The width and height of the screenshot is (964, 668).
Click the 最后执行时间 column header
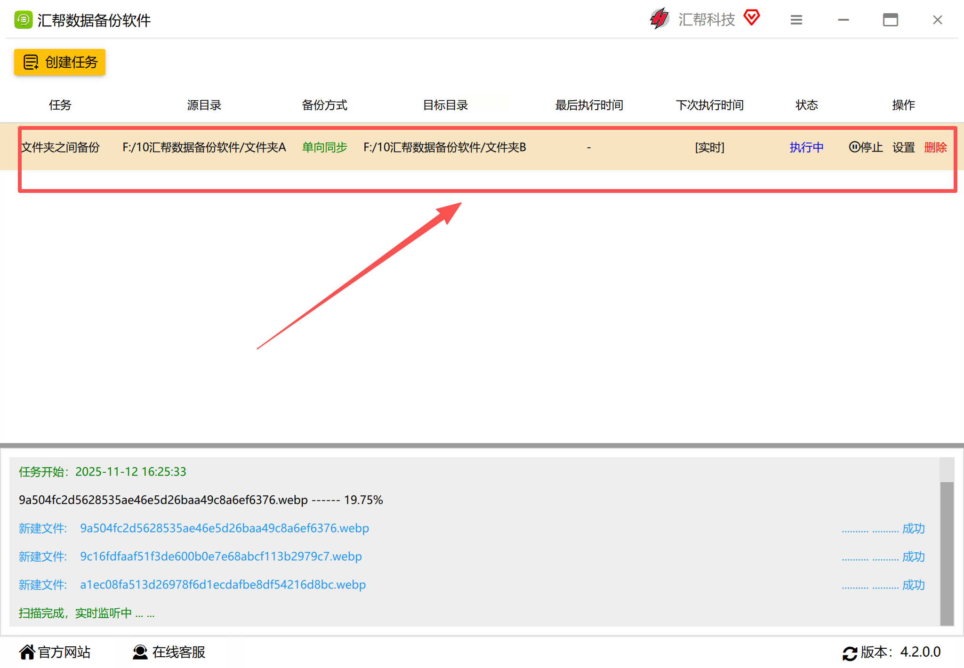(589, 105)
